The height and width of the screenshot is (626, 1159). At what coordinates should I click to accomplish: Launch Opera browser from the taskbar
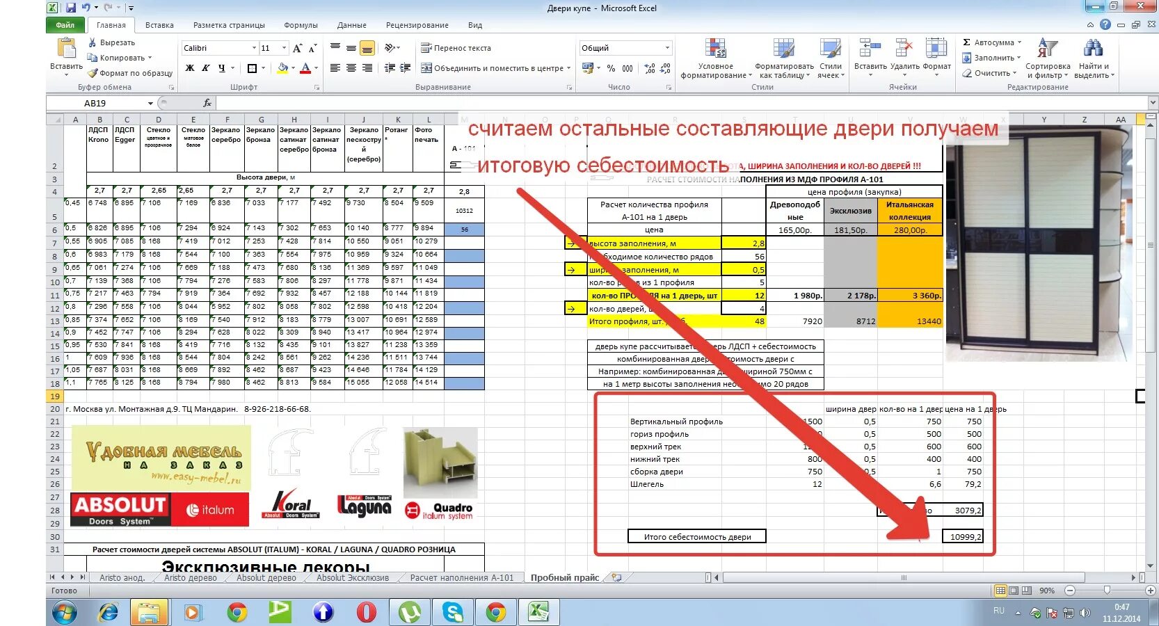click(367, 612)
